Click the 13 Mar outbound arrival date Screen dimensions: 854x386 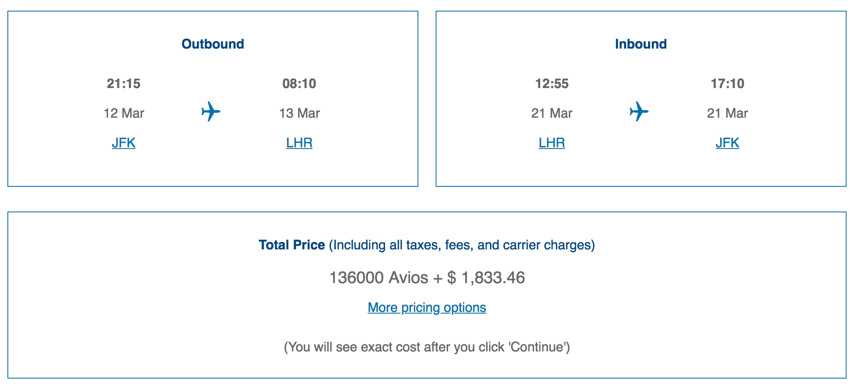pos(299,113)
